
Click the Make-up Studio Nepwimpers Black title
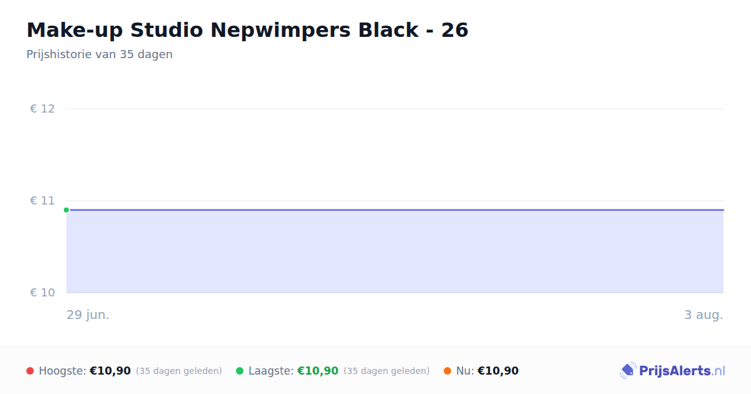coord(247,30)
